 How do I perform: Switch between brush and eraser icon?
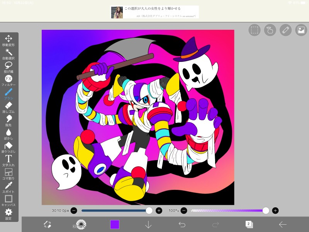[48, 225]
